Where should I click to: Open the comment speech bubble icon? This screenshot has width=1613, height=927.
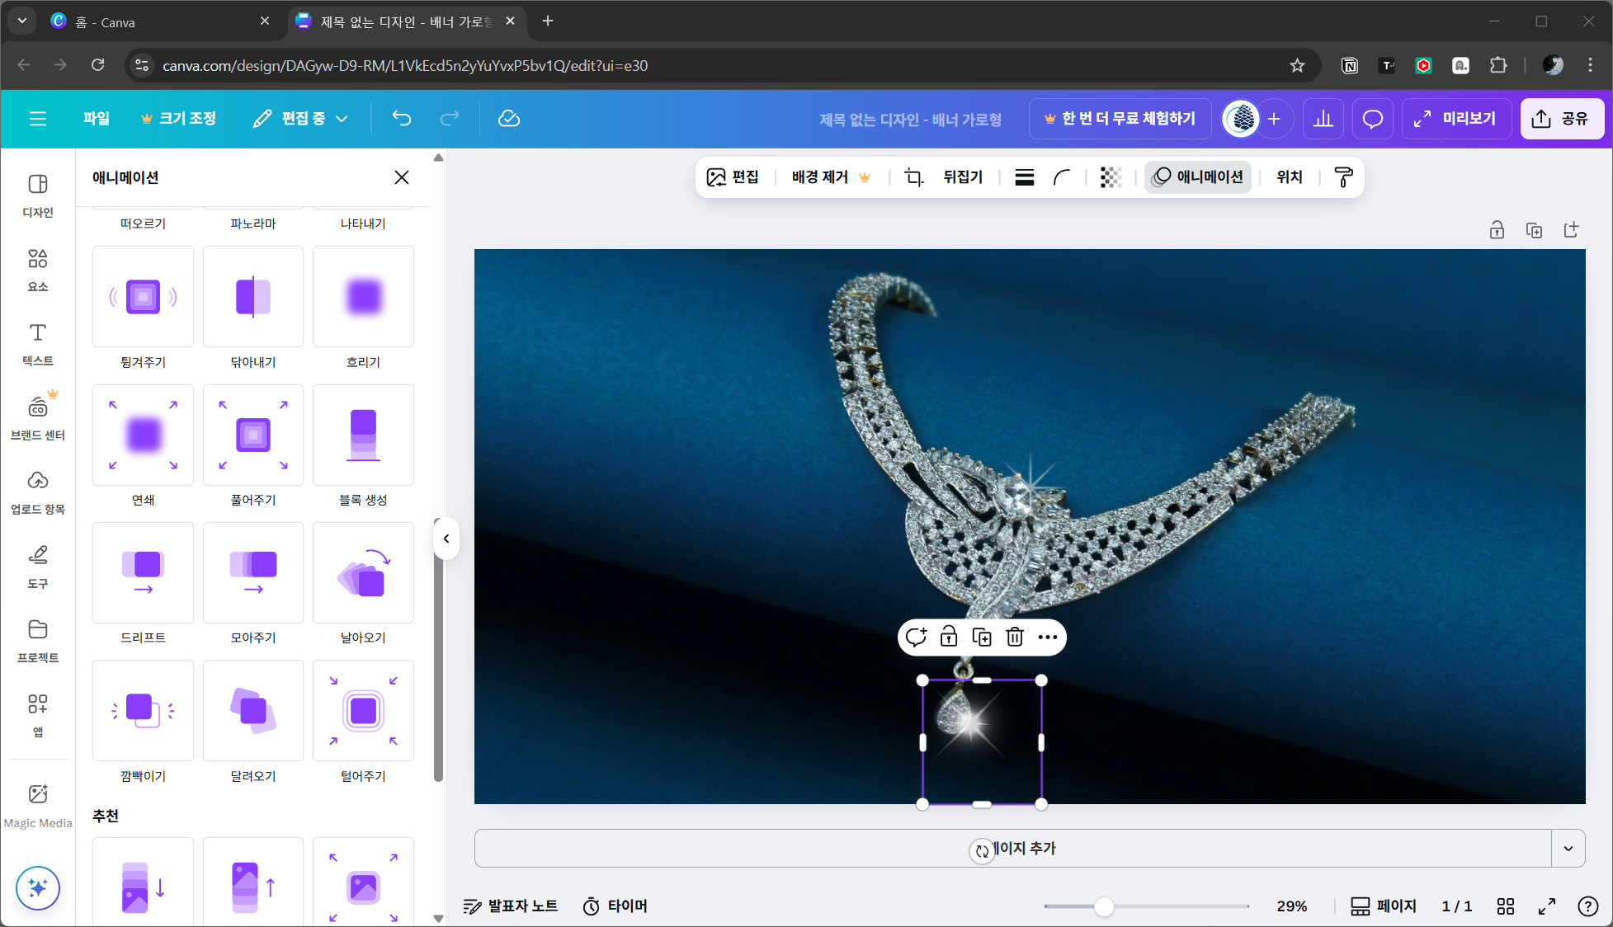coord(1372,119)
